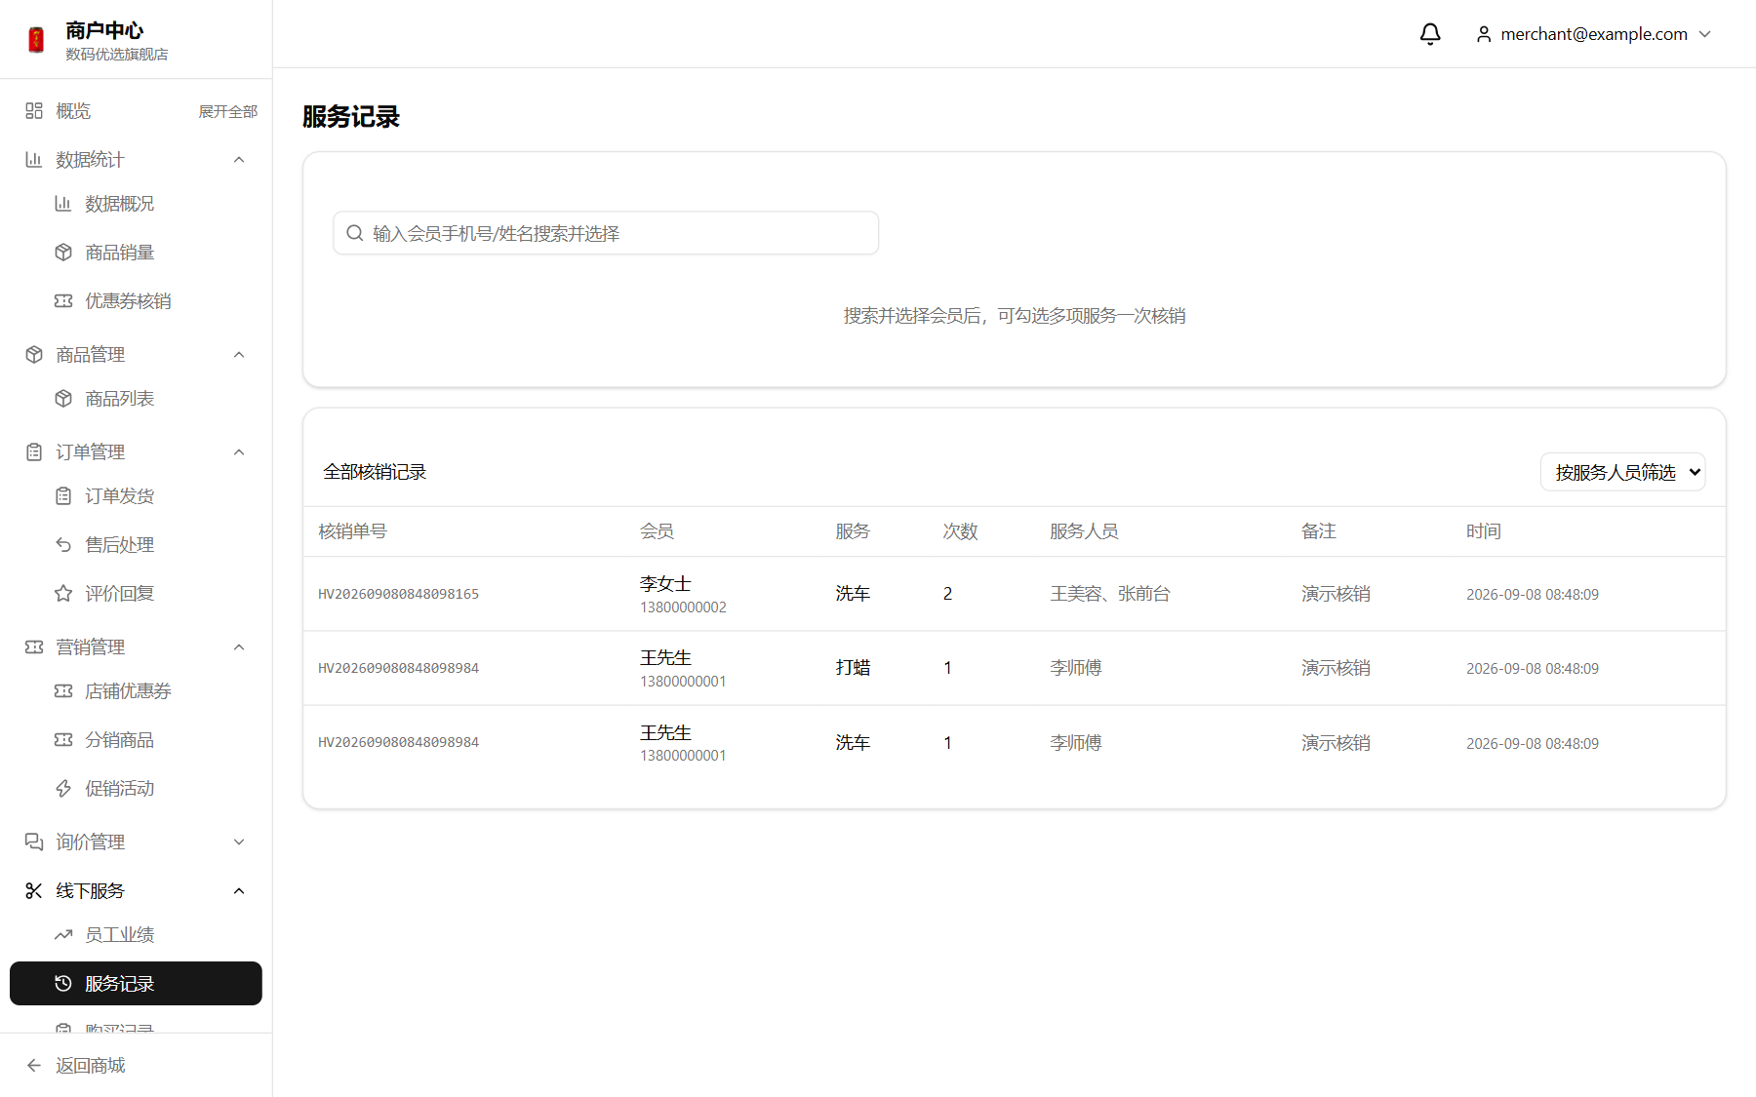Screen dimensions: 1756x1097
Task: Click the search magnifier icon
Action: 355,234
